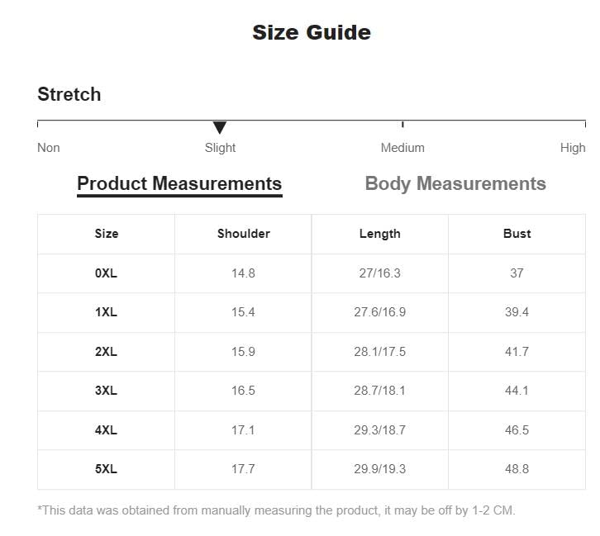Click the Stretch section label

coord(69,94)
